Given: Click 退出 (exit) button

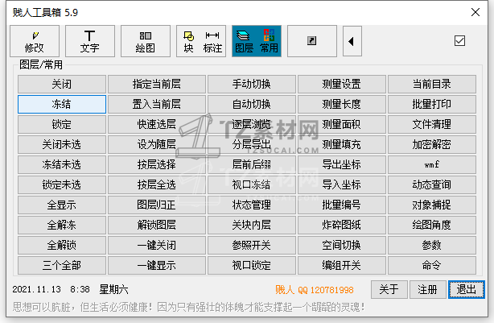Looking at the screenshot, I should click(x=467, y=289).
